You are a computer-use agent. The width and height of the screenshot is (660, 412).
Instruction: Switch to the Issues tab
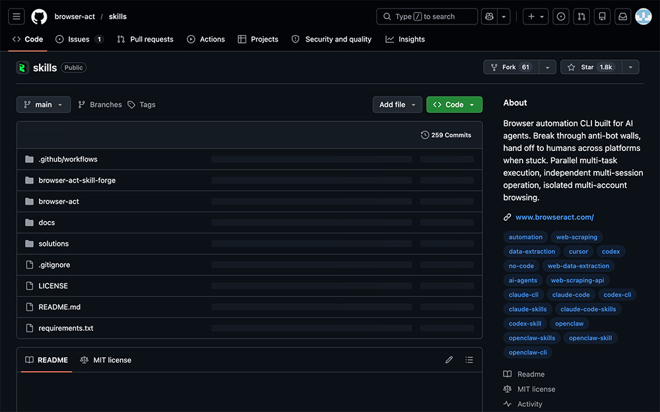79,39
